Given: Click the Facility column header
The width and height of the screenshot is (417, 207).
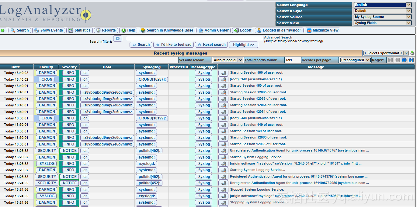Looking at the screenshot, I should click(46, 67).
